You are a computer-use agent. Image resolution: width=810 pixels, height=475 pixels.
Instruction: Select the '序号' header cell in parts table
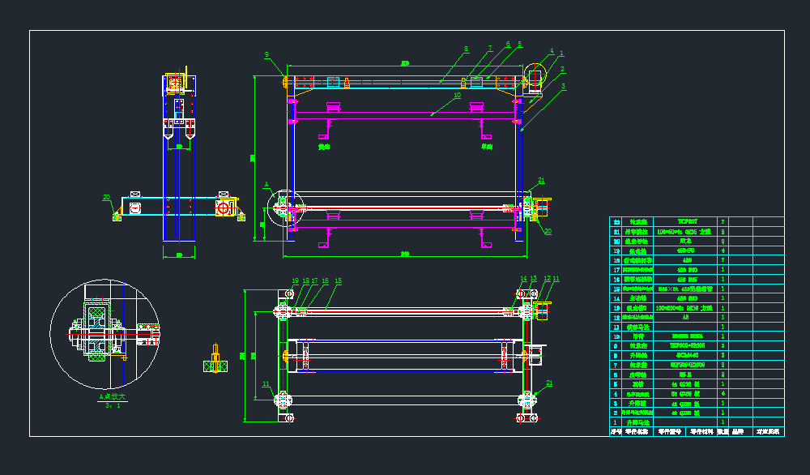click(616, 432)
